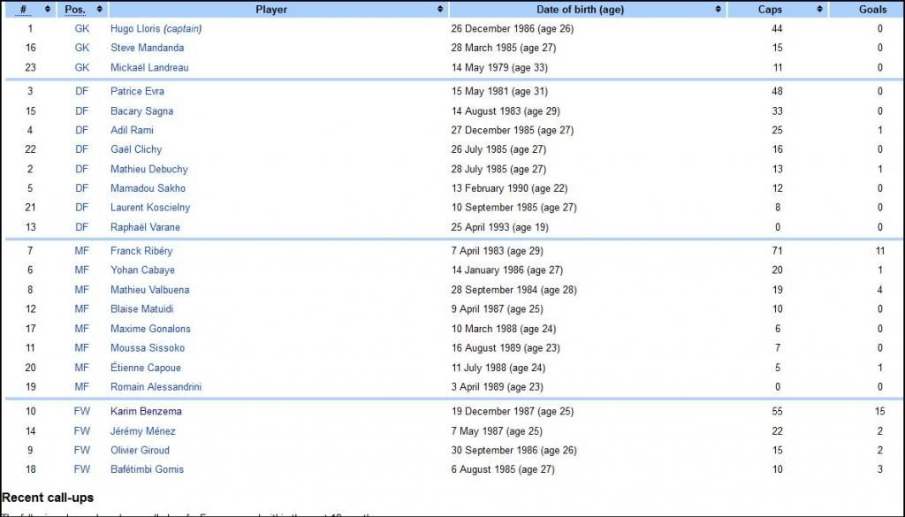The image size is (905, 517).
Task: Click Moussa Sissoko's name
Action: coord(148,348)
